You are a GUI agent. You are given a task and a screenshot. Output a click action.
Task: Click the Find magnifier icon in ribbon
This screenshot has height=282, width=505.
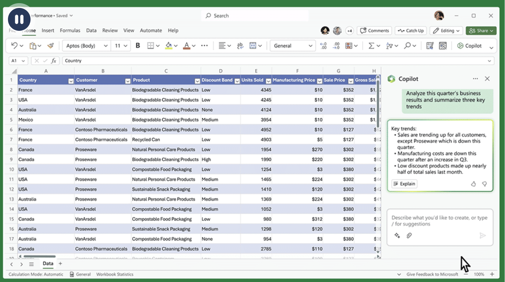407,46
